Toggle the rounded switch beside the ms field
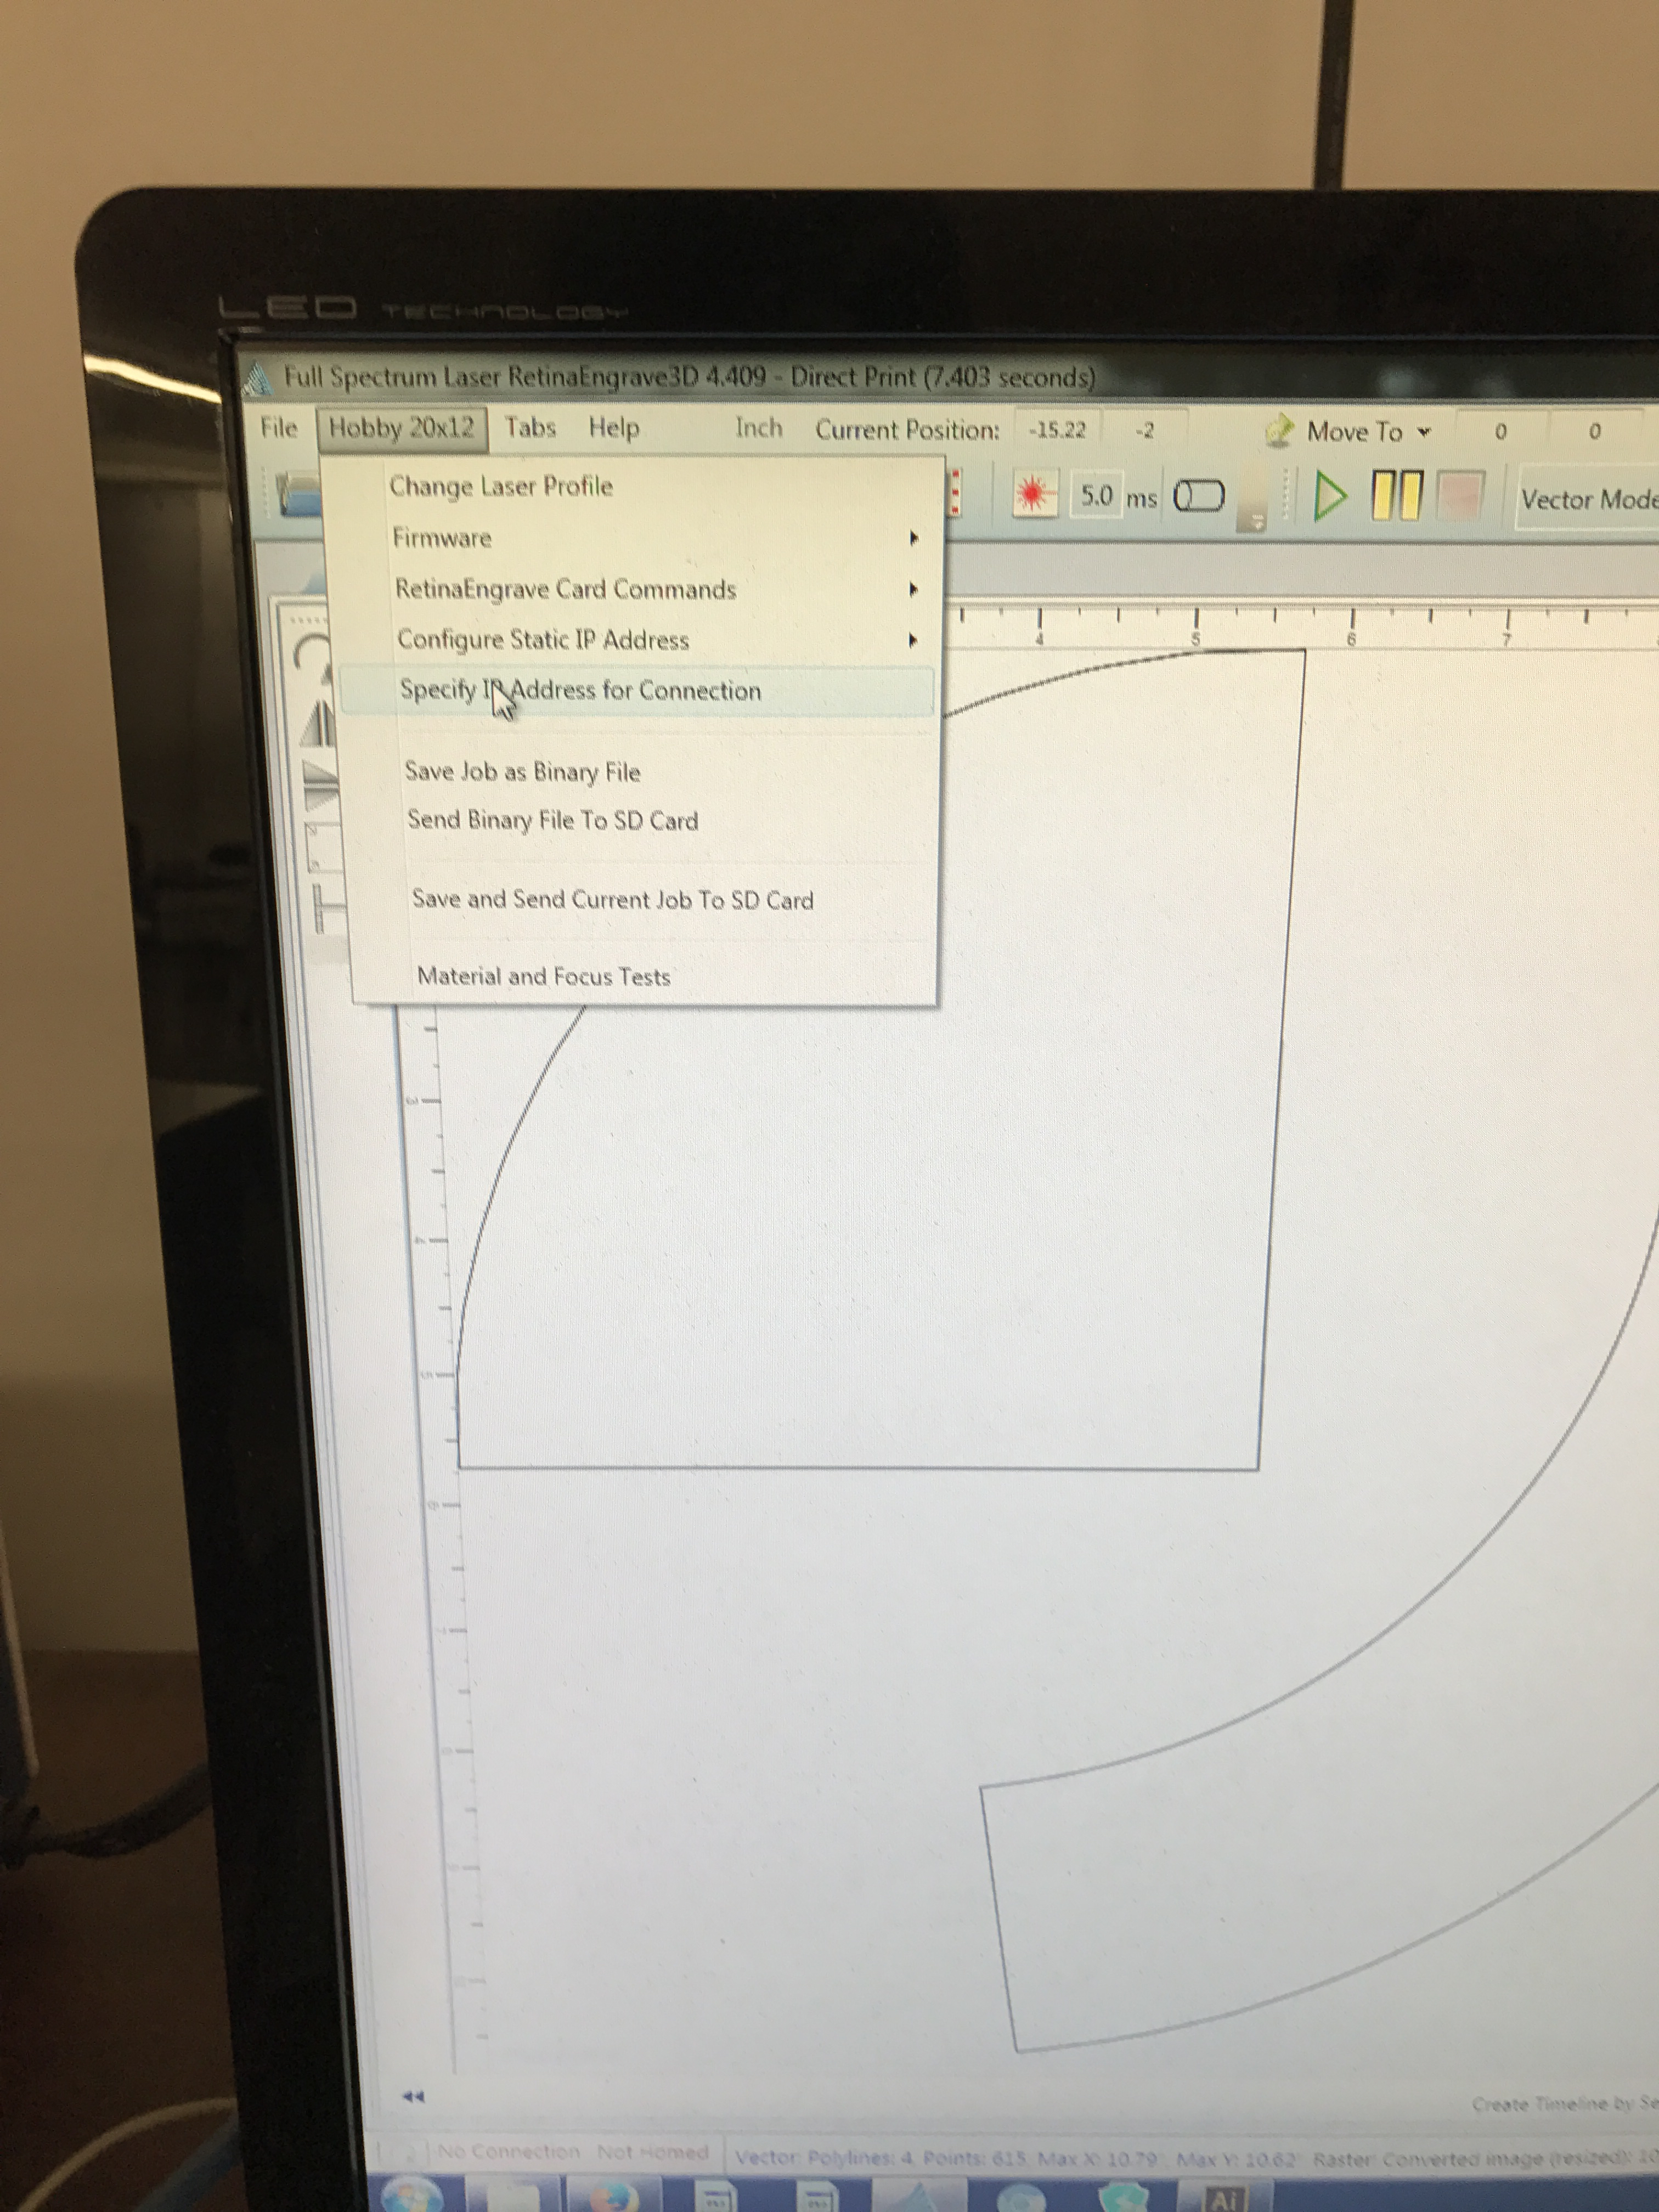This screenshot has width=1659, height=2212. (1198, 496)
